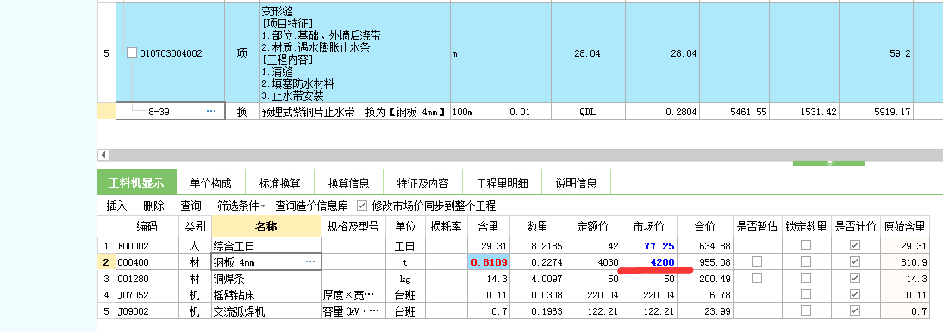Image resolution: width=943 pixels, height=332 pixels.
Task: Click the 铜焊条 name cell
Action: click(266, 279)
